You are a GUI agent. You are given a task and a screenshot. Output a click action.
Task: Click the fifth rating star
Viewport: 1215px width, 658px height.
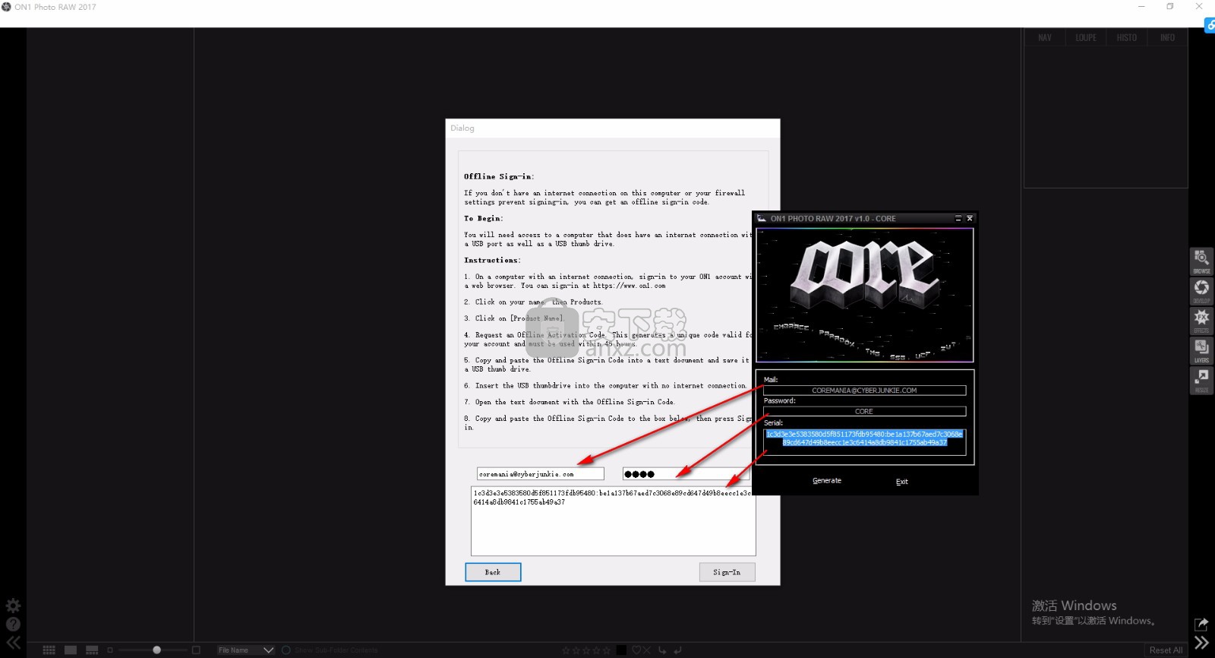point(607,650)
